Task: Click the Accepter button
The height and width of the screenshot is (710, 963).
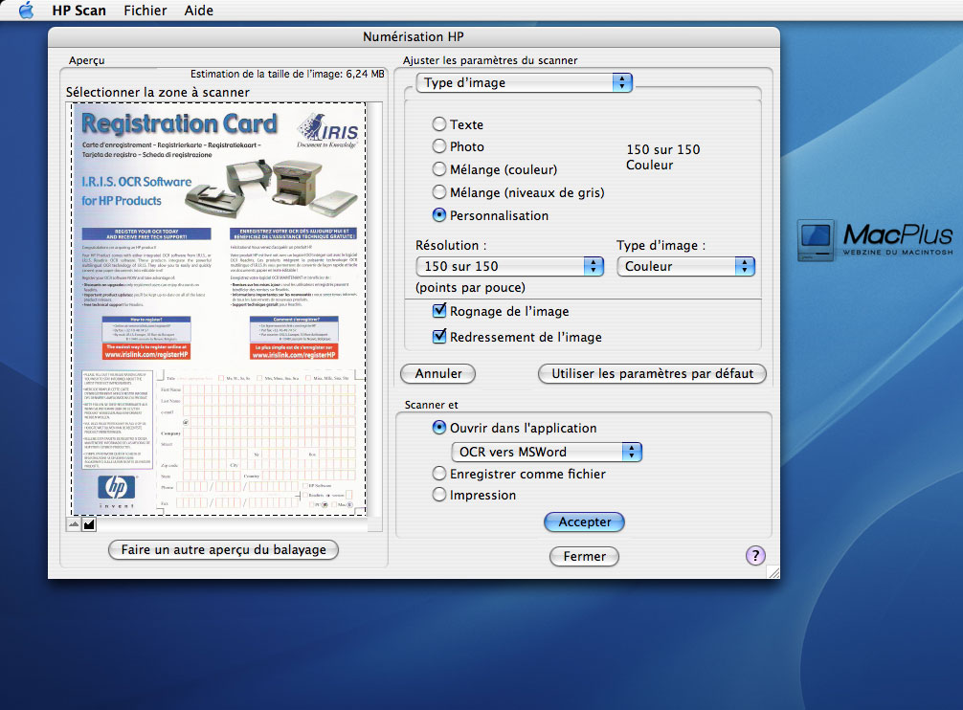Action: point(584,522)
